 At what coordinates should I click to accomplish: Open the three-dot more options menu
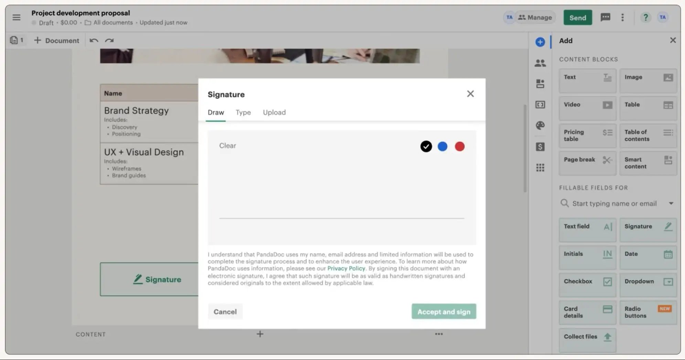click(x=622, y=17)
